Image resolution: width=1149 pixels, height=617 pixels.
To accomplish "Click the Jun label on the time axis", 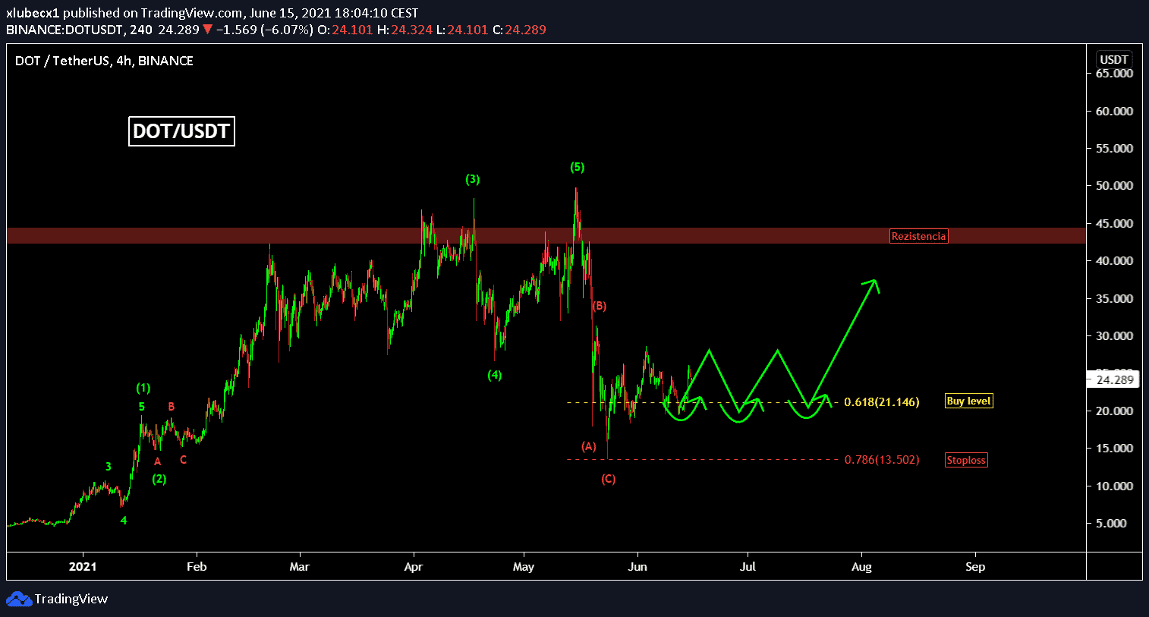I will pos(637,567).
